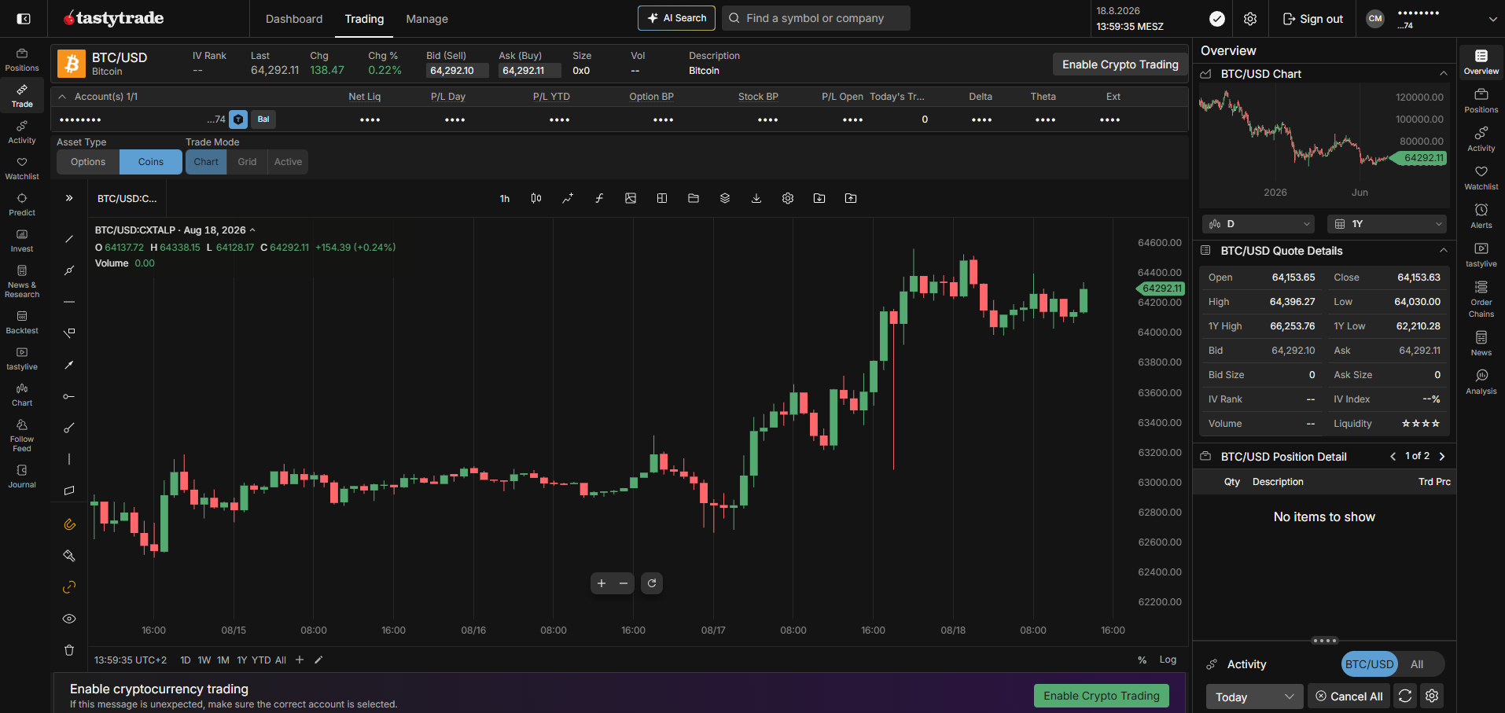Click Cancel All orders

1349,696
